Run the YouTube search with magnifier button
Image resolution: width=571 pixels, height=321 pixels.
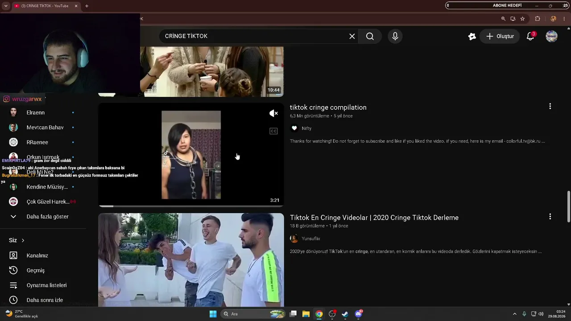(x=370, y=36)
